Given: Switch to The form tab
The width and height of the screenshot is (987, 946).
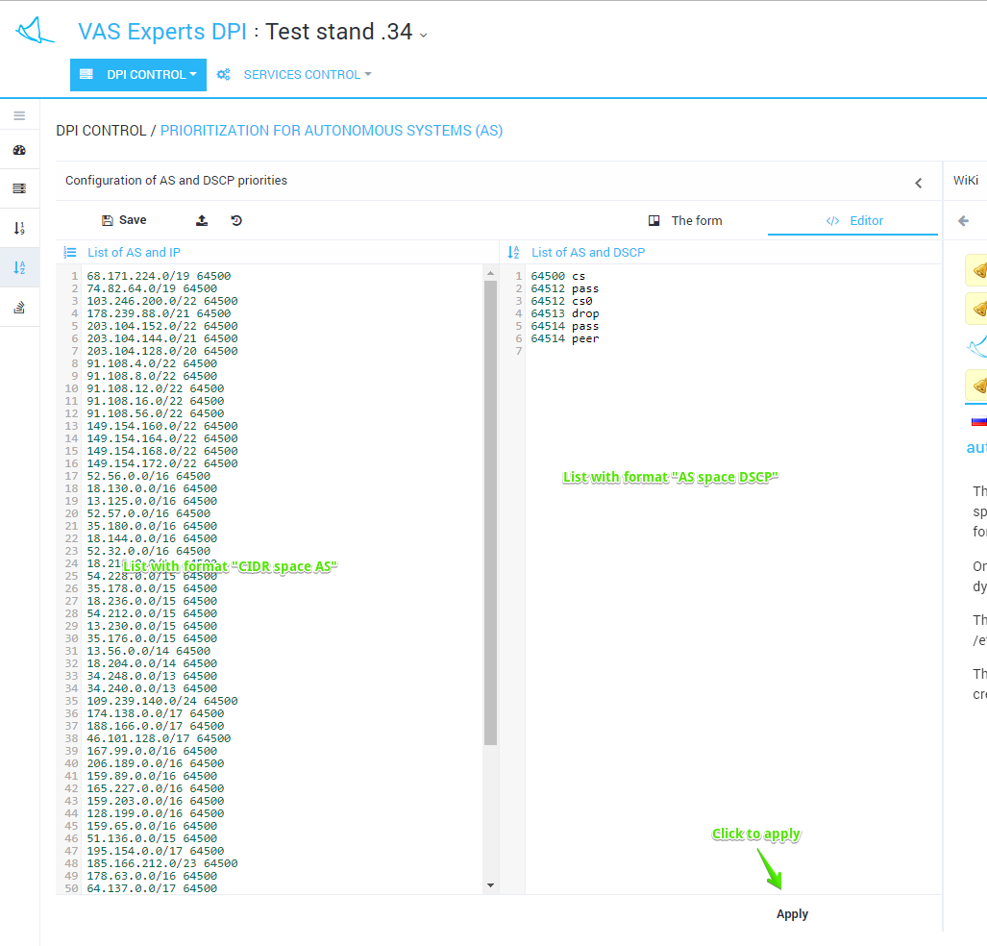Looking at the screenshot, I should point(685,220).
